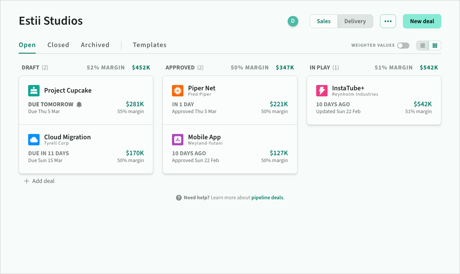Switch to grid view layout
The image size is (460, 274).
[x=435, y=46]
